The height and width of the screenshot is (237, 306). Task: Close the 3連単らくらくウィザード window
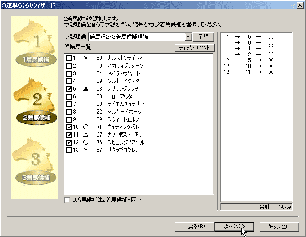click(x=300, y=5)
